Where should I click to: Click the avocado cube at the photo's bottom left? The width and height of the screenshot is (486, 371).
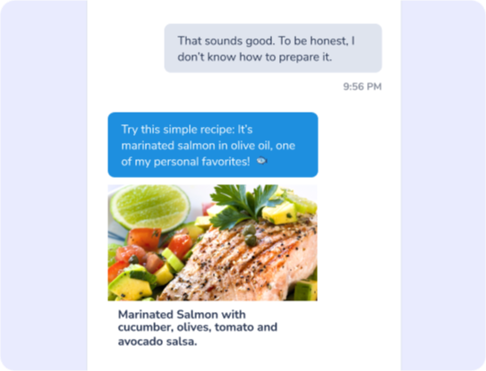(x=131, y=286)
